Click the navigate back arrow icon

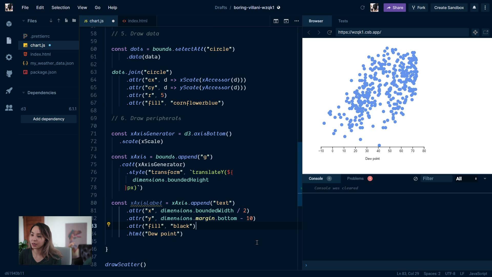(308, 32)
